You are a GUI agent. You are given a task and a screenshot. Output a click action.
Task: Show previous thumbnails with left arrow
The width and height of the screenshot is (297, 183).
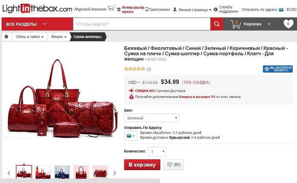tap(9, 173)
